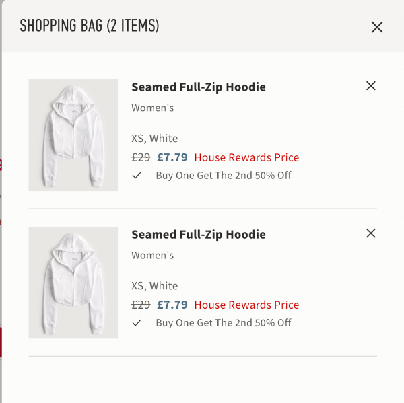Click the second item's crossed-out £29 price

pos(141,305)
